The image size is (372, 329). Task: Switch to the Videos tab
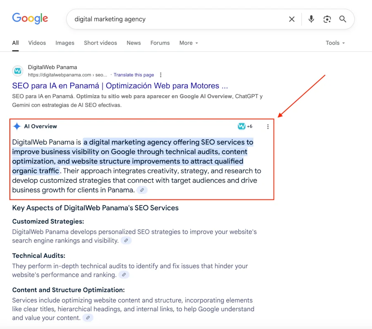37,43
